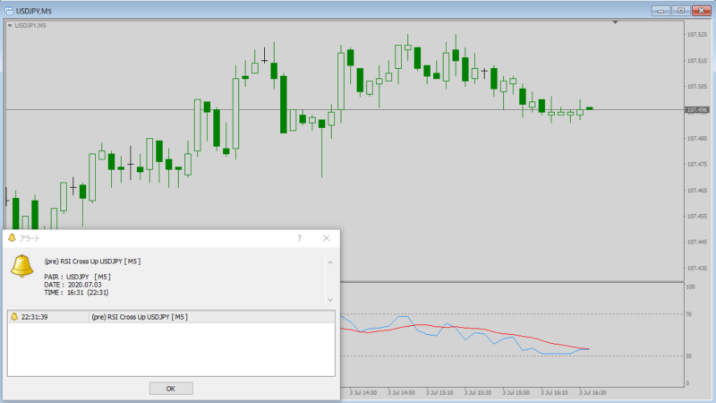Click the 3 Jul 14:30 time axis label
The image size is (716, 403).
click(363, 392)
